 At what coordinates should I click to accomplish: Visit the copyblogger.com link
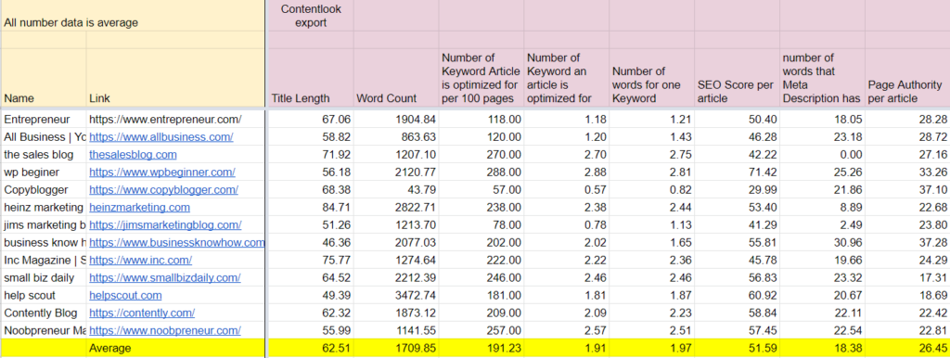click(x=163, y=189)
